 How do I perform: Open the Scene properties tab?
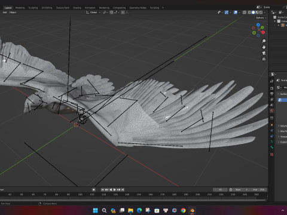[272, 105]
